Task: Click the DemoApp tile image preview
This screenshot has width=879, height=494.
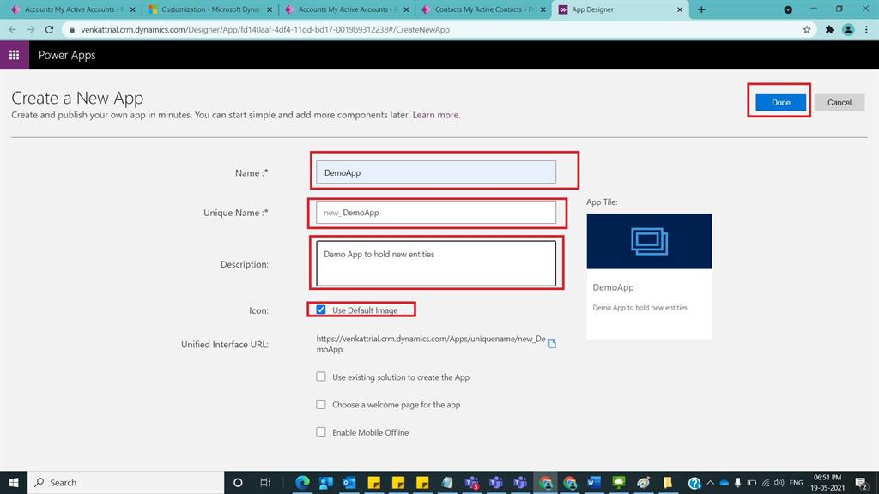Action: point(649,241)
